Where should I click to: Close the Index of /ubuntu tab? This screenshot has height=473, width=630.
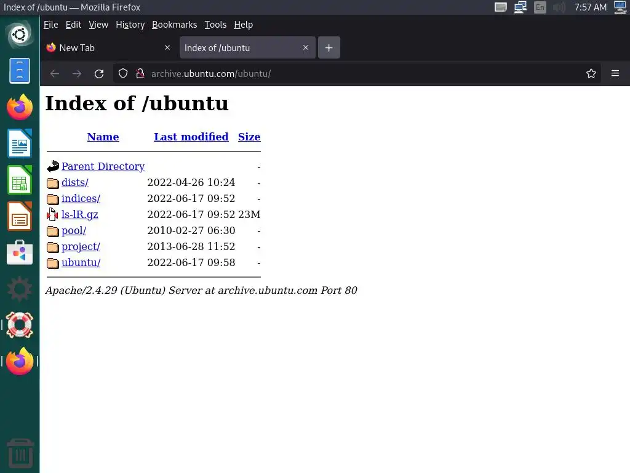(x=306, y=48)
